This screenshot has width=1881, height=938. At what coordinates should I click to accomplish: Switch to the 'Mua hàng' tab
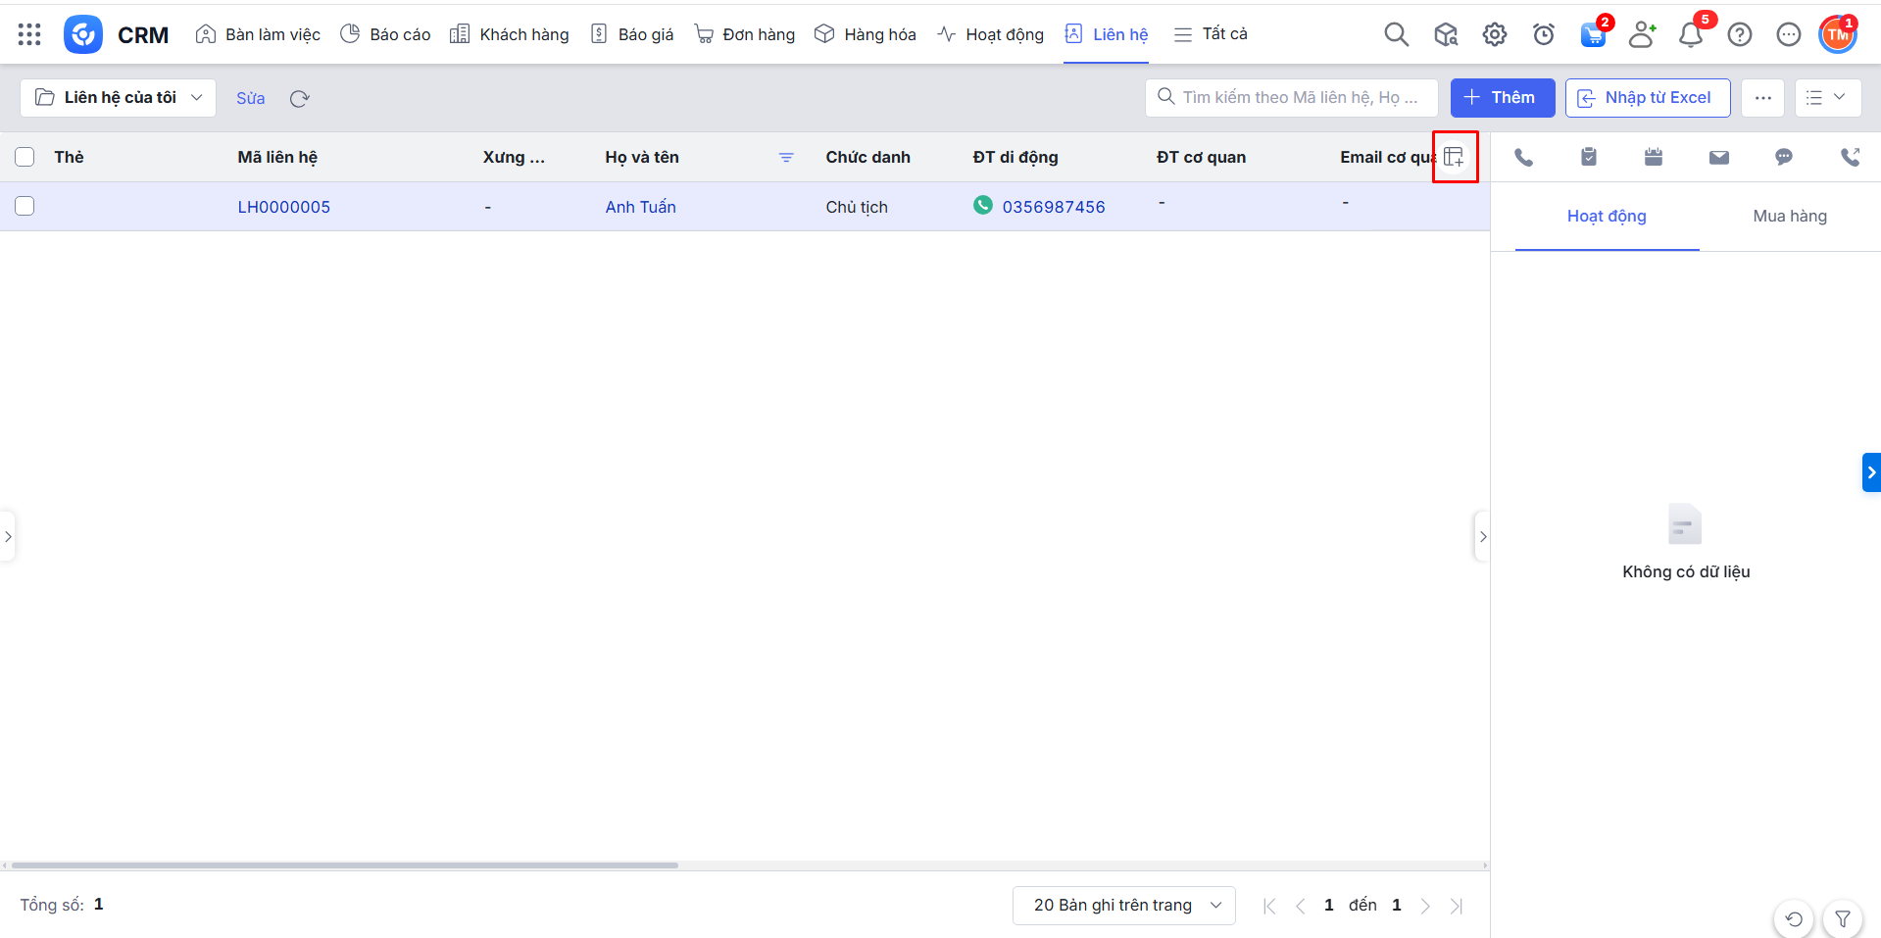1789,217
